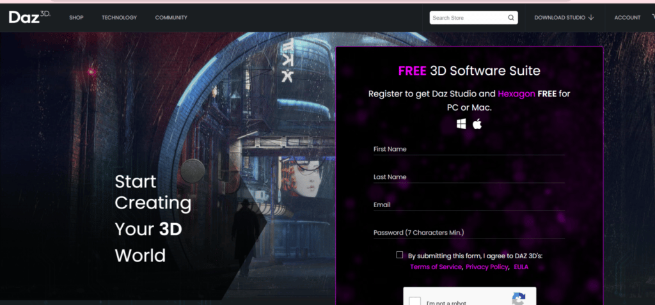Check the agree to DAZ 3D's terms checkbox
The width and height of the screenshot is (655, 305).
pyautogui.click(x=400, y=254)
